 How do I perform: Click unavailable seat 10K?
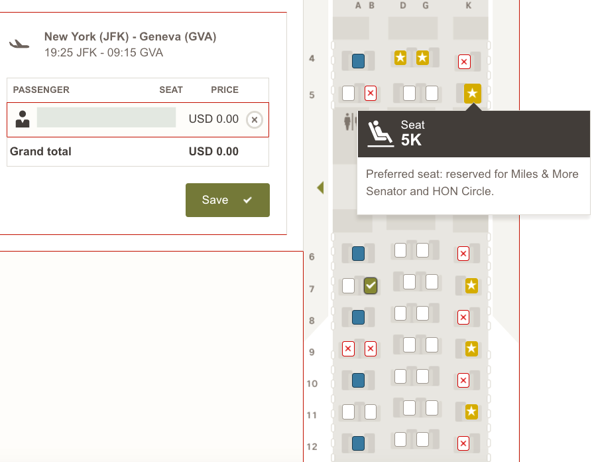tap(463, 380)
